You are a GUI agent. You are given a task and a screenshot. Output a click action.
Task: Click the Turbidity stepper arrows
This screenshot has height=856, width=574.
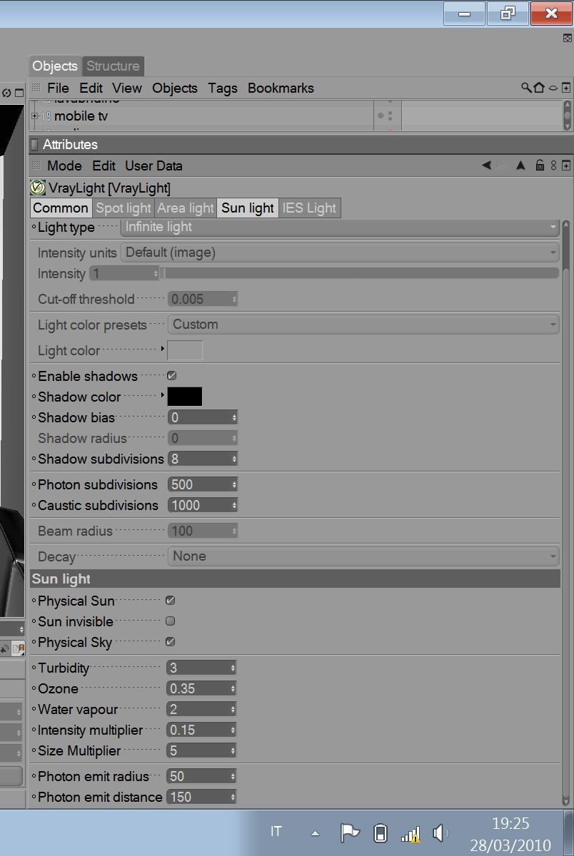coord(232,668)
